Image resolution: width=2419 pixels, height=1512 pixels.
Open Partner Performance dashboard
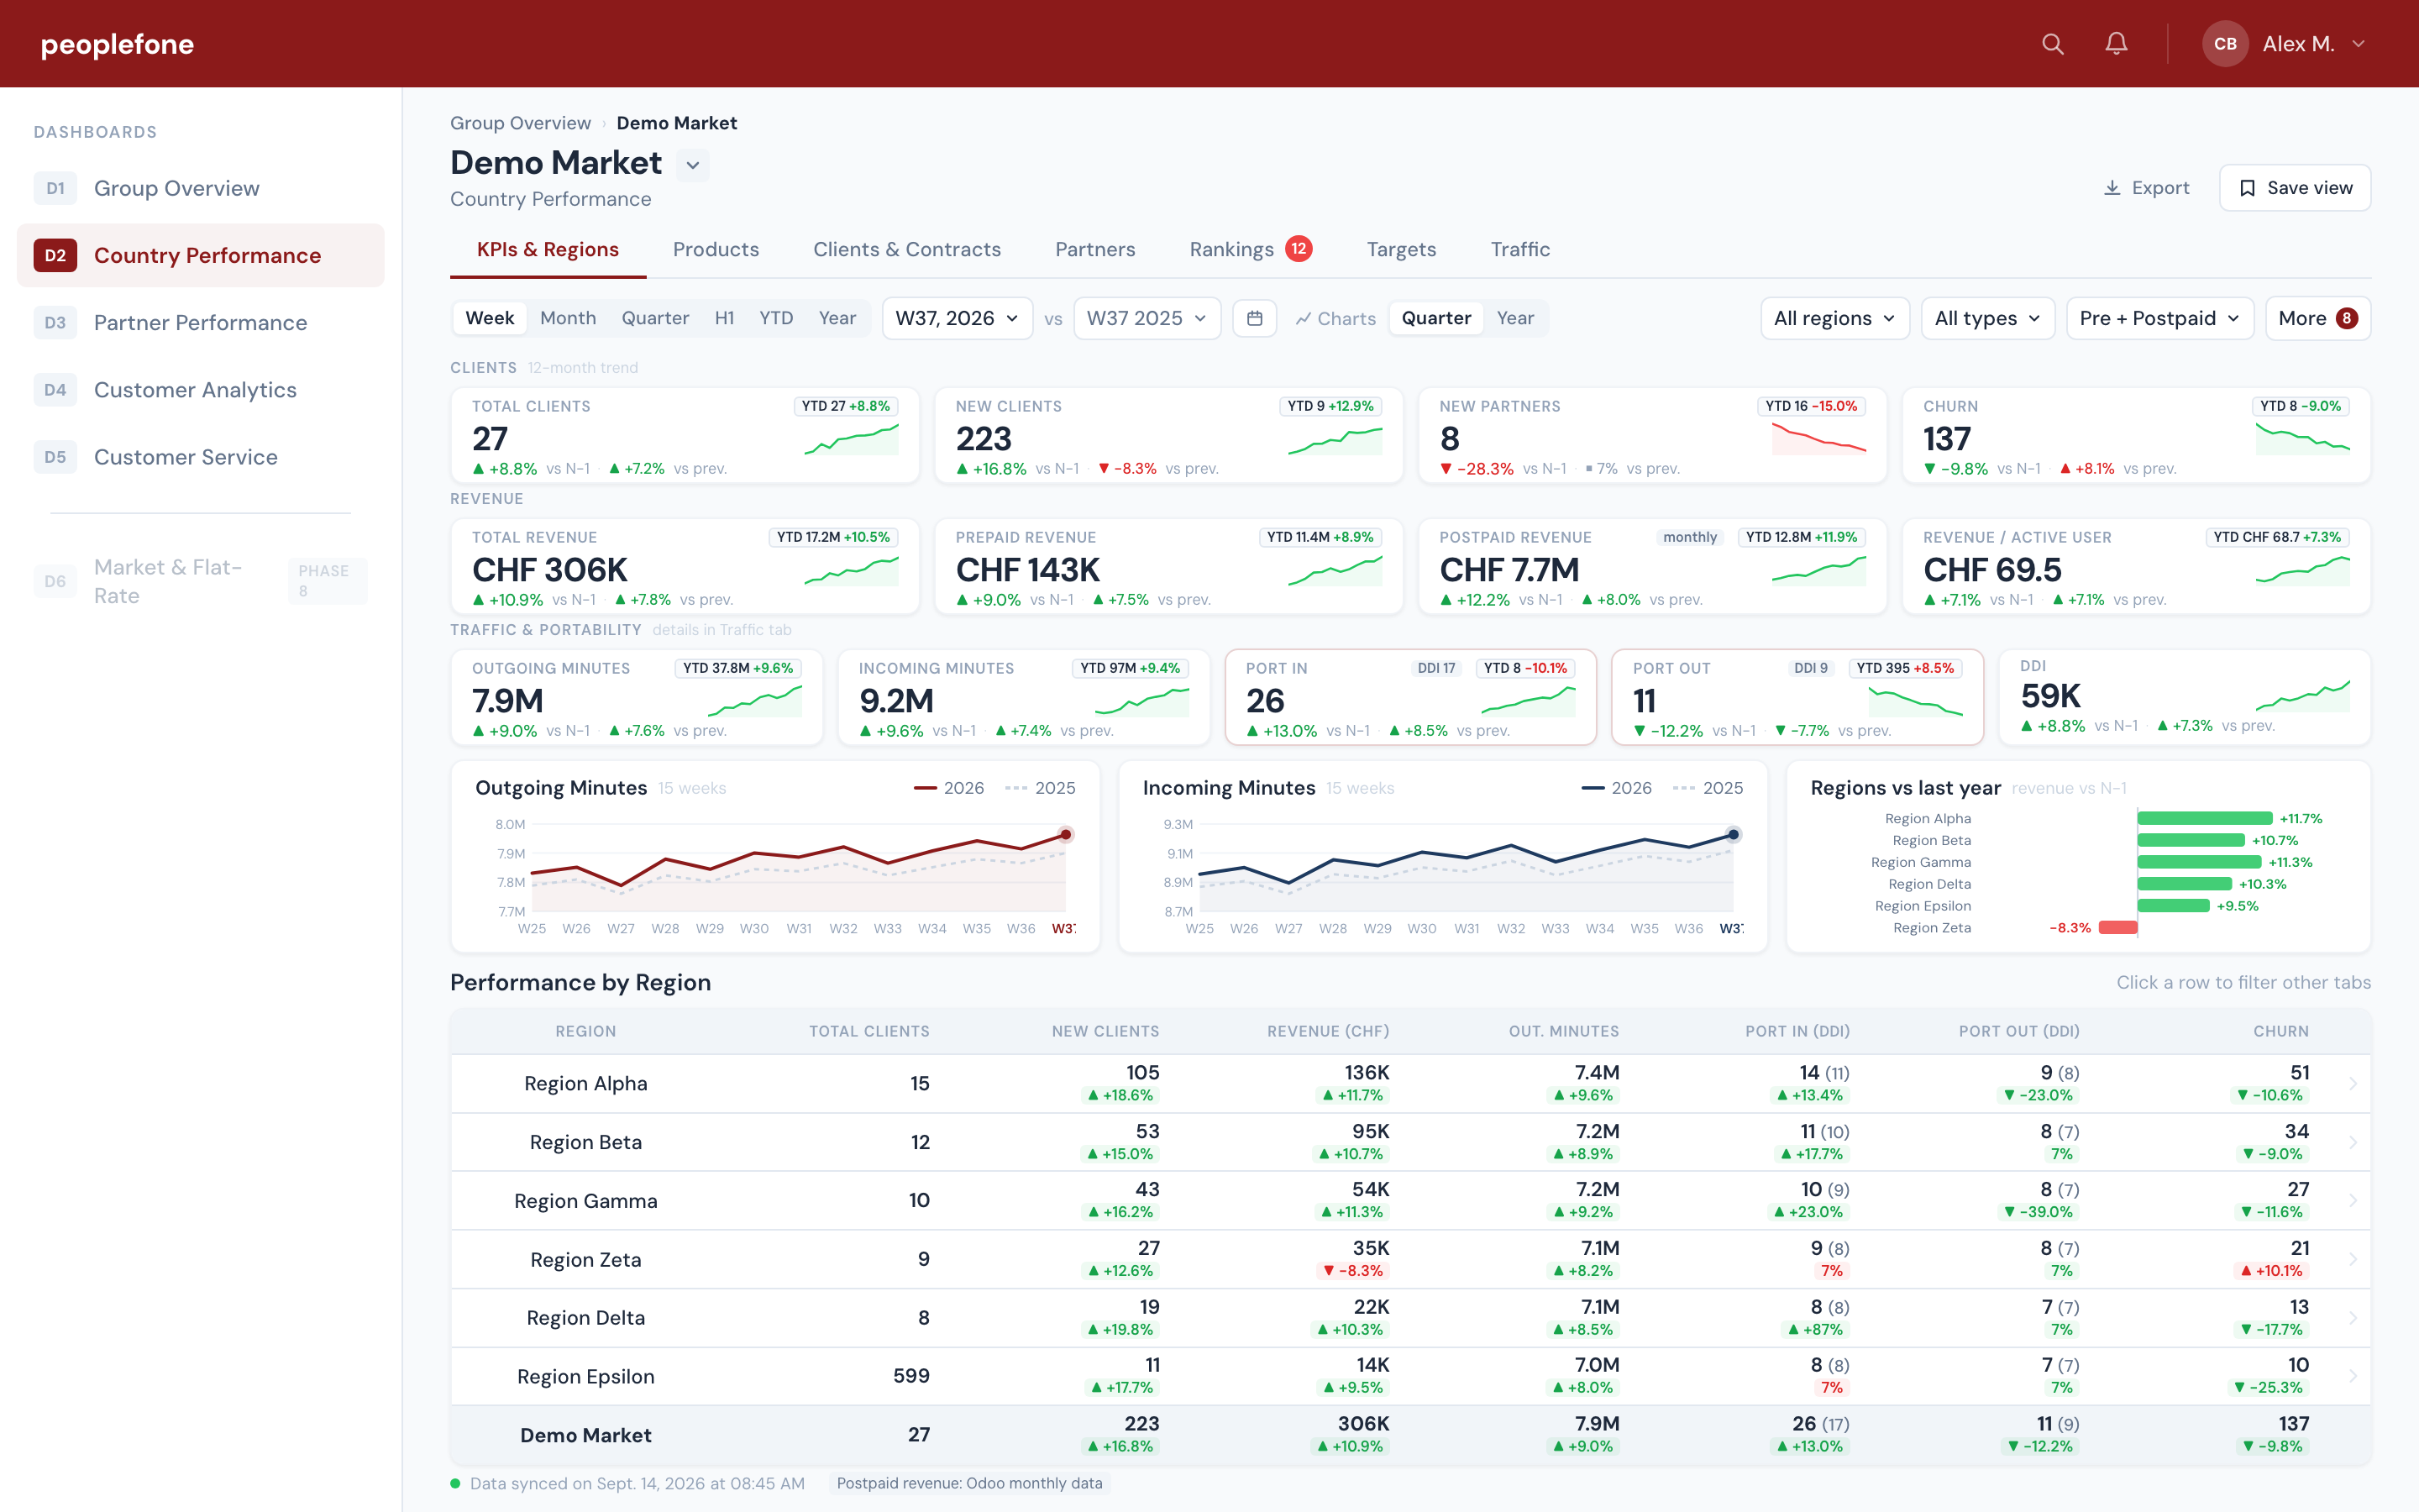pos(200,322)
